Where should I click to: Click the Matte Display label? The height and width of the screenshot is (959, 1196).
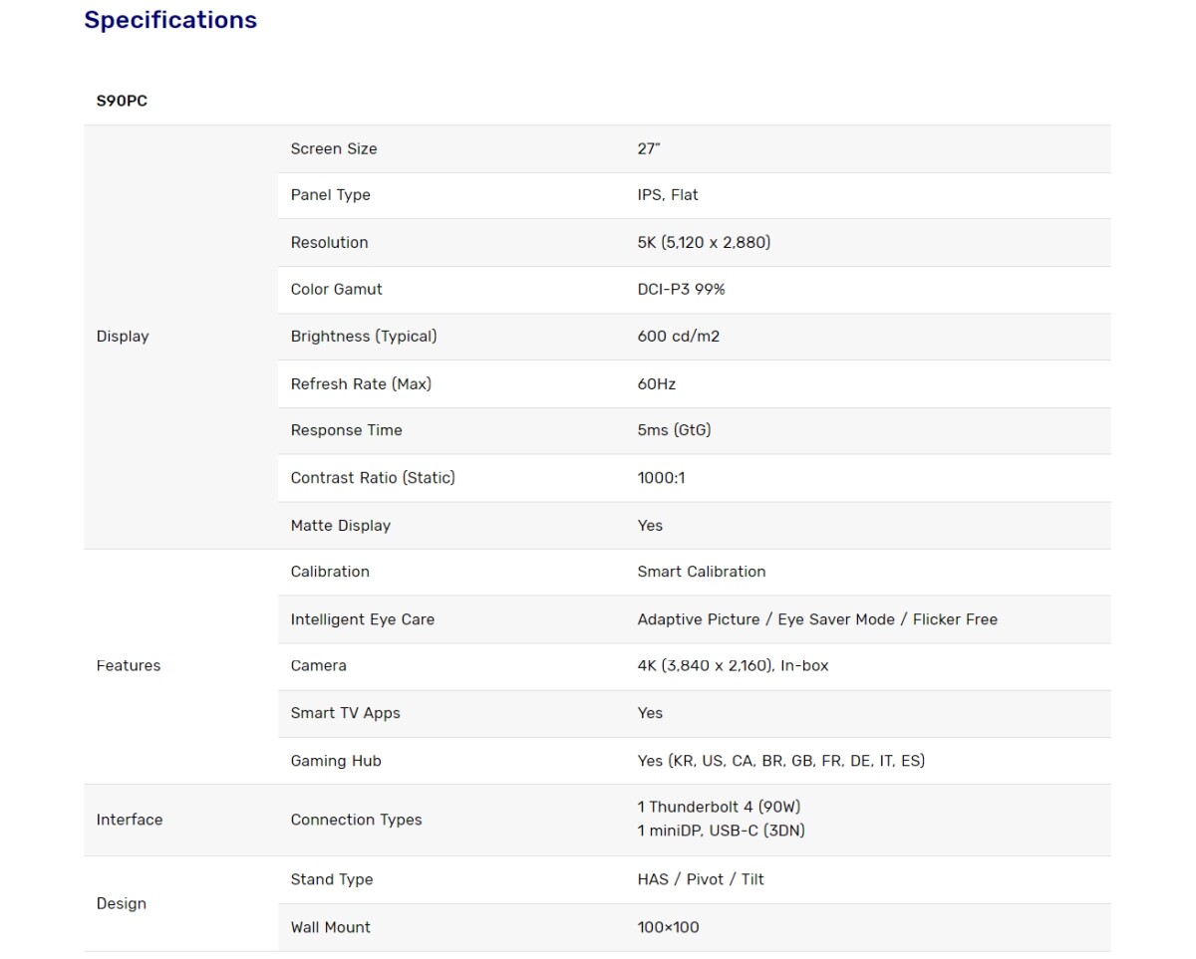click(x=341, y=526)
